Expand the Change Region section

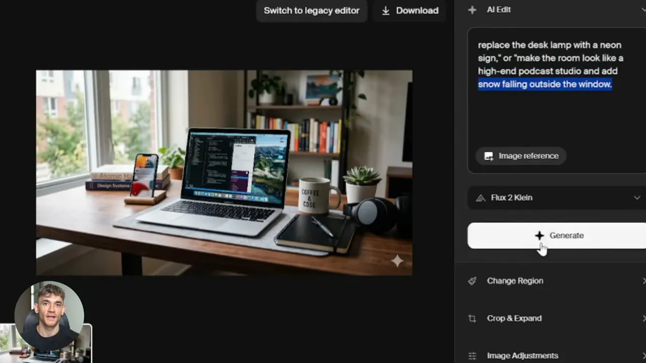pos(557,281)
